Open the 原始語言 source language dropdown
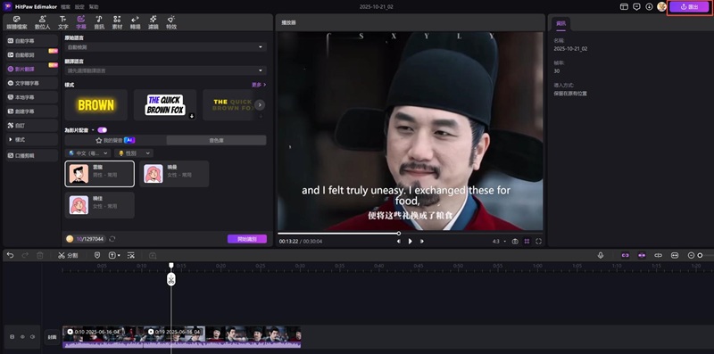 click(165, 47)
